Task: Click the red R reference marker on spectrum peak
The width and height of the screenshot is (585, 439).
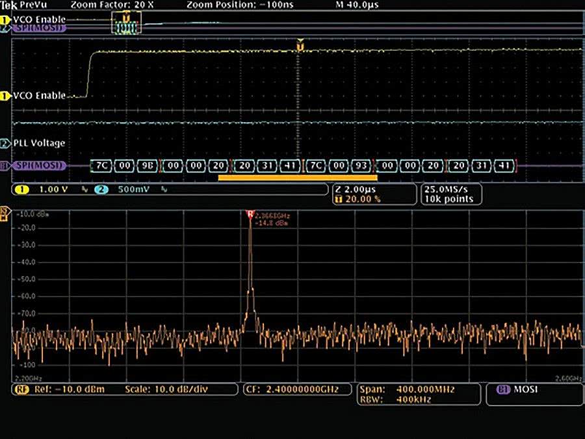Action: click(249, 214)
